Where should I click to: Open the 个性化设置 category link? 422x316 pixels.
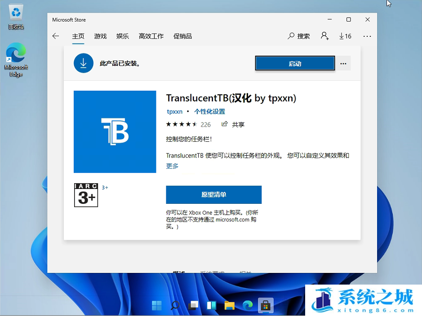(210, 111)
